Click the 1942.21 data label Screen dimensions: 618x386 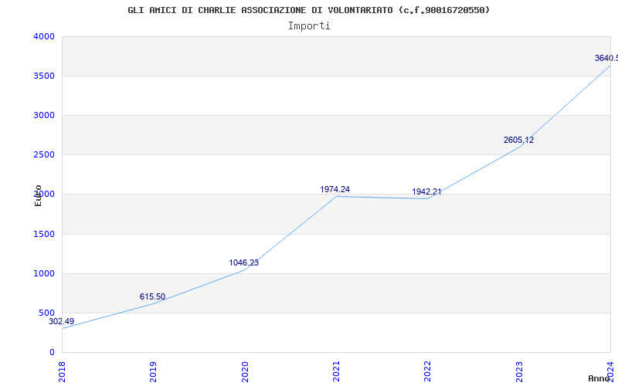[x=427, y=191]
